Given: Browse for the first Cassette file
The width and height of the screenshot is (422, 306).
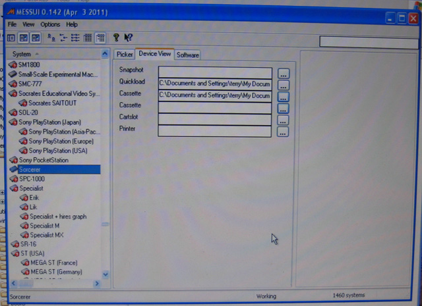Looking at the screenshot, I should click(x=283, y=97).
